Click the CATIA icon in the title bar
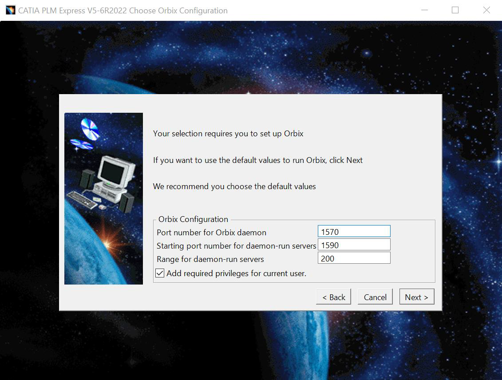 coord(10,10)
